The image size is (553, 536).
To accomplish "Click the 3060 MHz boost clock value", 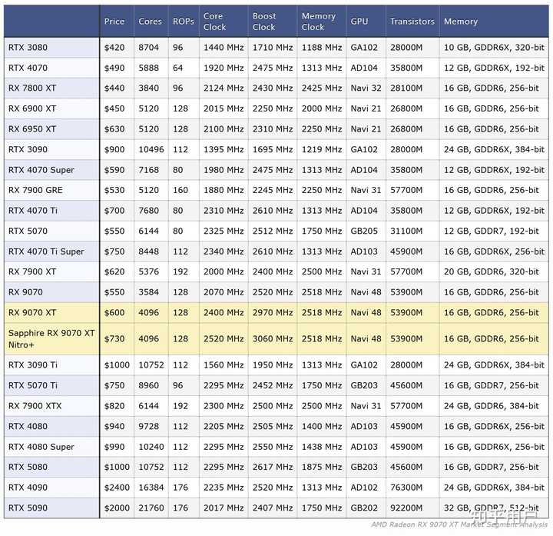I will pos(272,338).
